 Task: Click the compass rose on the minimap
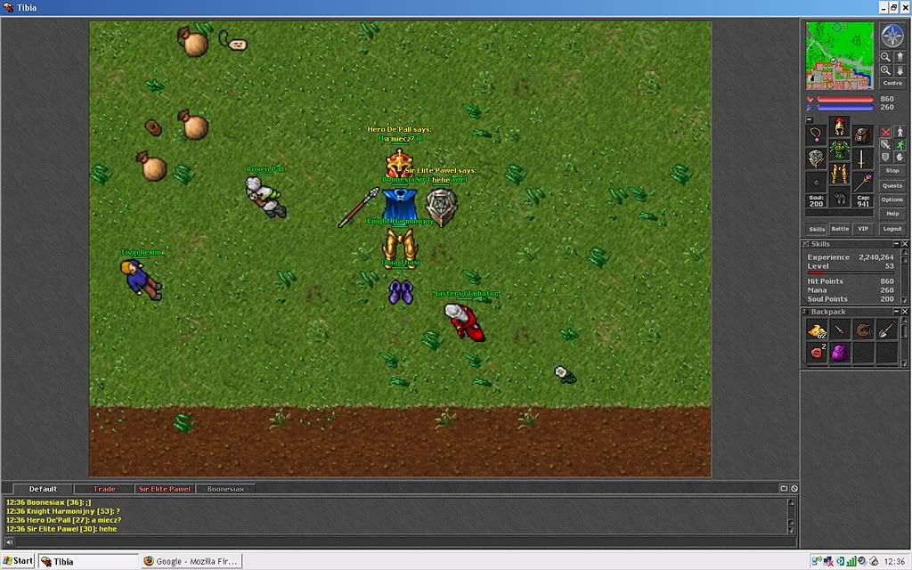(x=892, y=36)
